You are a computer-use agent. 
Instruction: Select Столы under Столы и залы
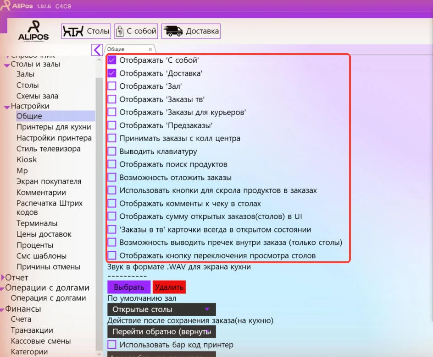(28, 85)
